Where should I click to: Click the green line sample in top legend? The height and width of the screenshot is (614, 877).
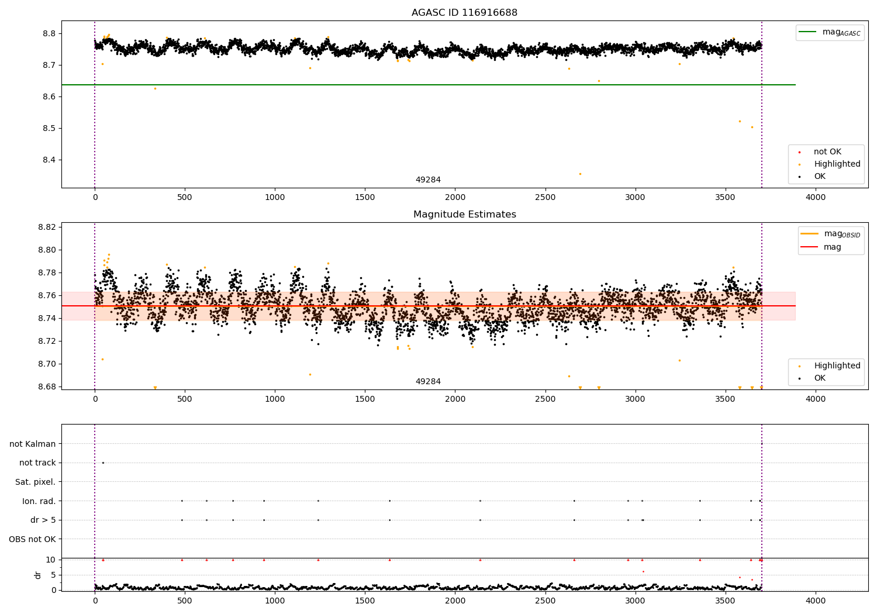coord(808,32)
